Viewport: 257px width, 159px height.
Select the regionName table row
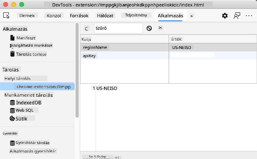(169, 47)
